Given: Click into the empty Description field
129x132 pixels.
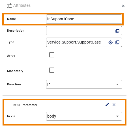Looking at the screenshot, I should (x=80, y=31).
